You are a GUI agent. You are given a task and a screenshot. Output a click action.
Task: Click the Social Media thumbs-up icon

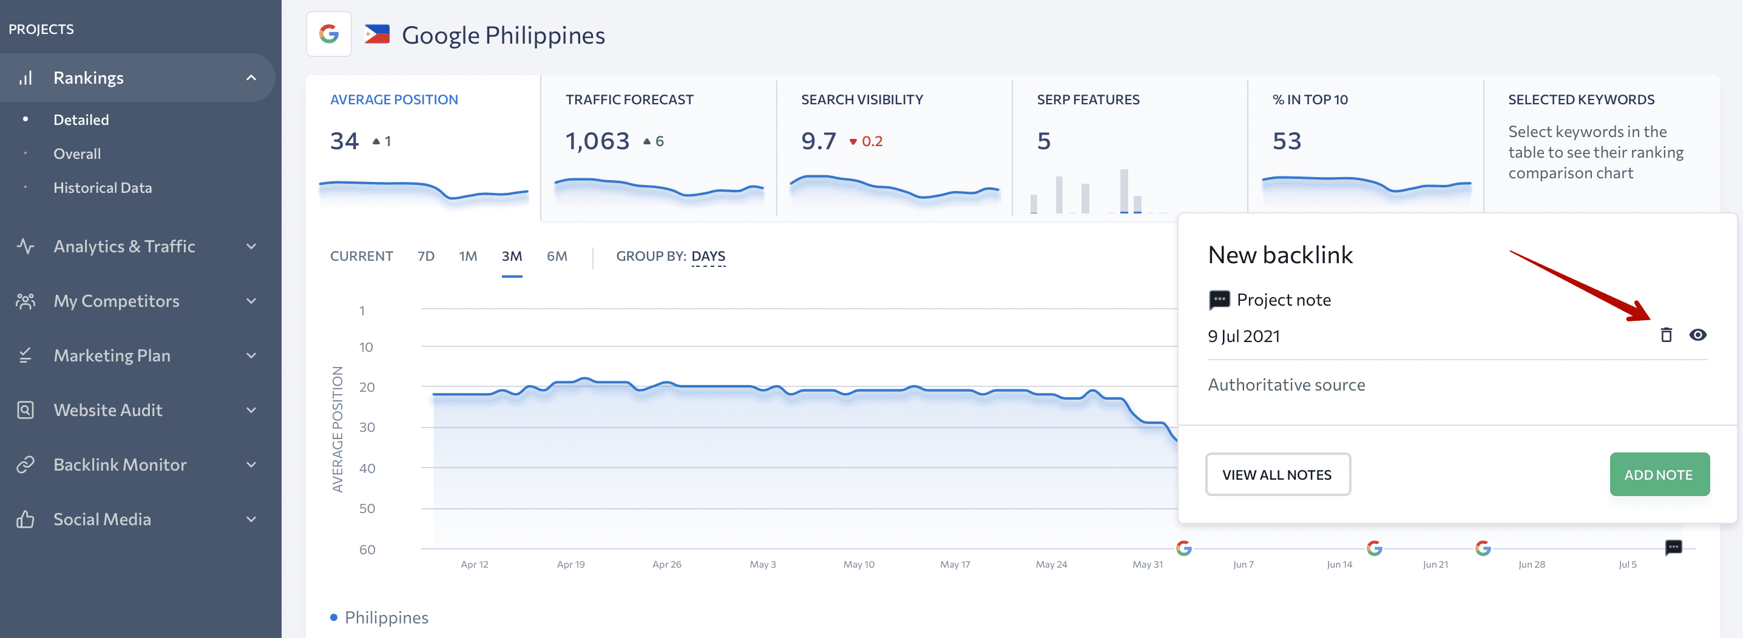pos(25,519)
